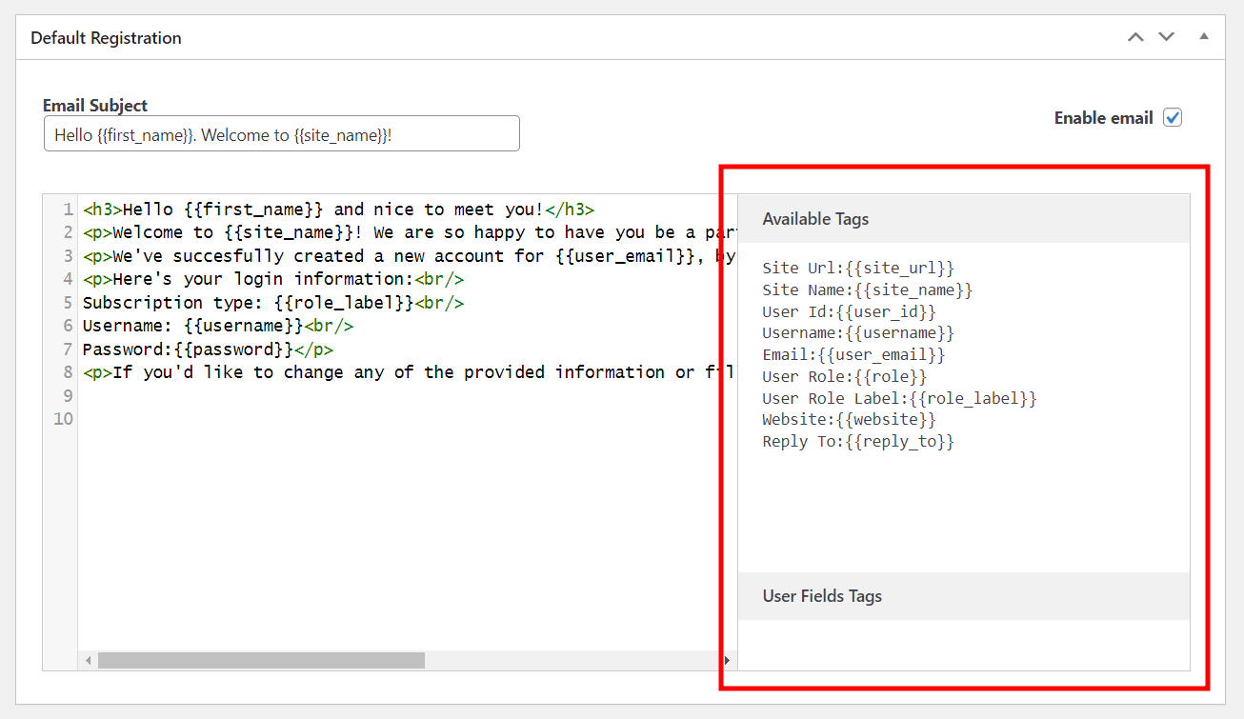Click the editor scrollbar right arrow
Viewport: 1244px width, 719px height.
727,660
